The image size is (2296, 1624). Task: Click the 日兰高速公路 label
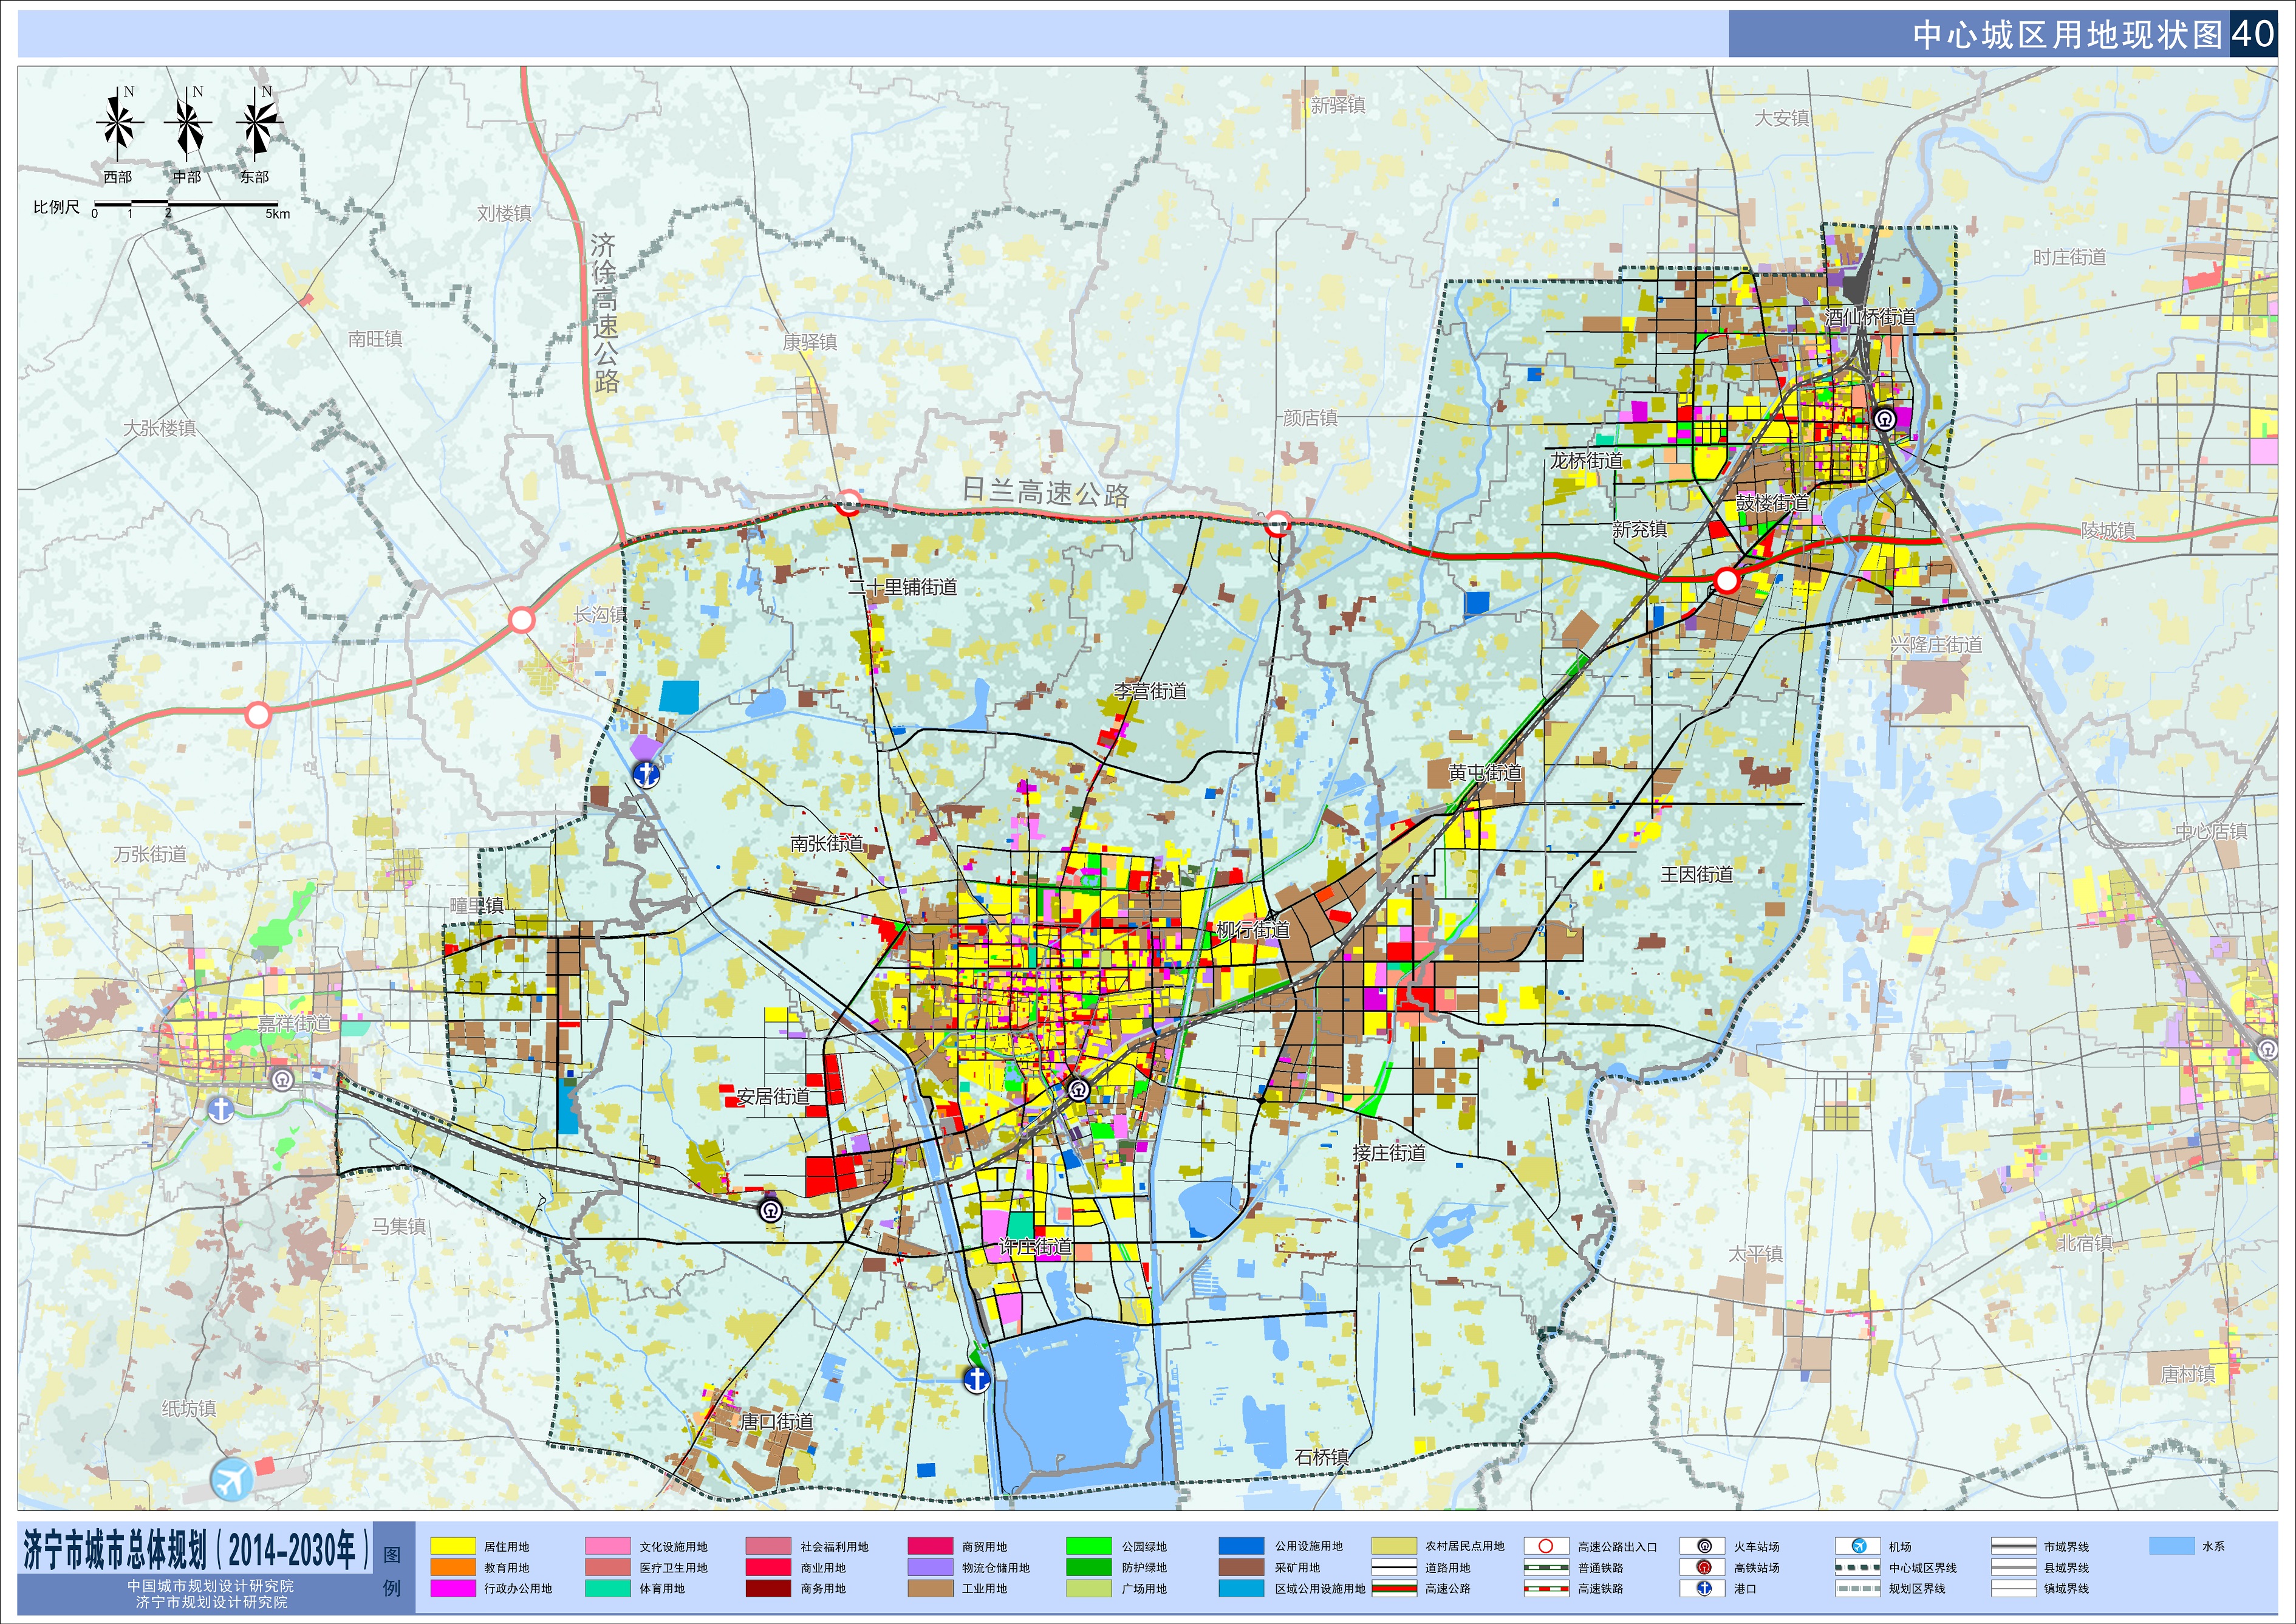[x=1045, y=492]
